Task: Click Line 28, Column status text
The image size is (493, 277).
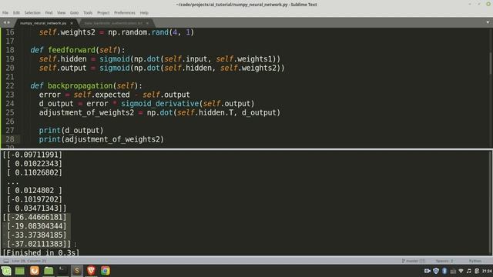Action: coord(29,261)
